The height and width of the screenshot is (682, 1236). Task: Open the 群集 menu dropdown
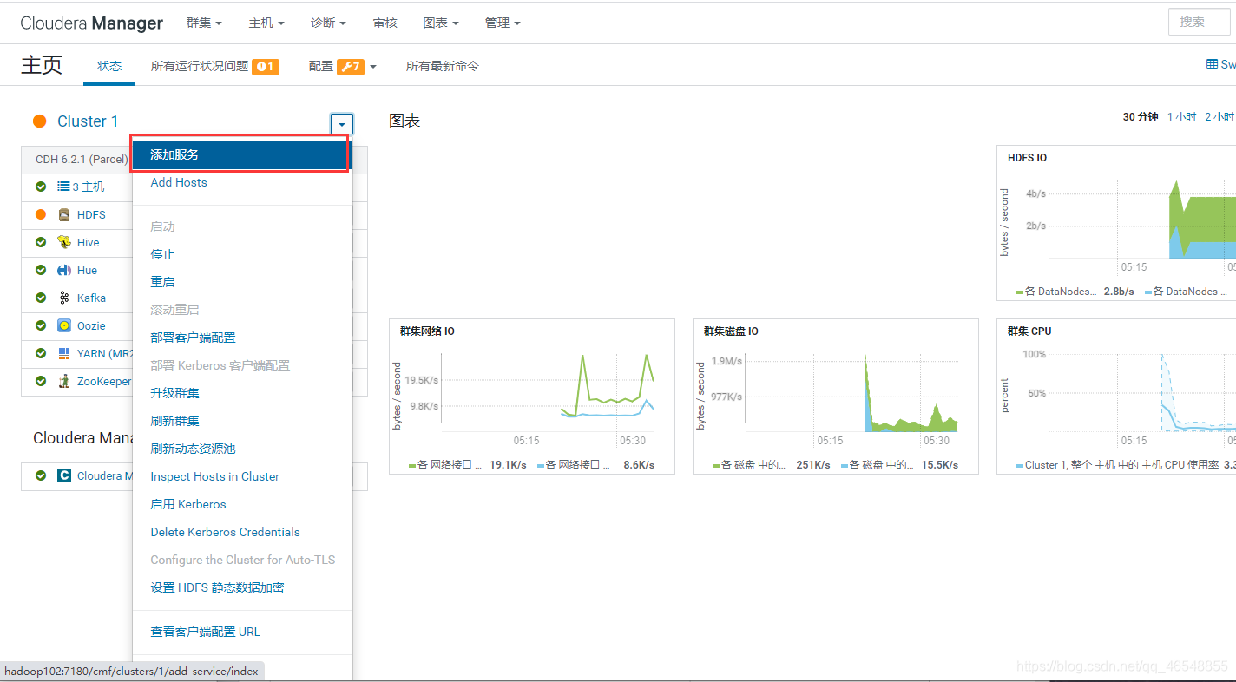click(x=204, y=23)
